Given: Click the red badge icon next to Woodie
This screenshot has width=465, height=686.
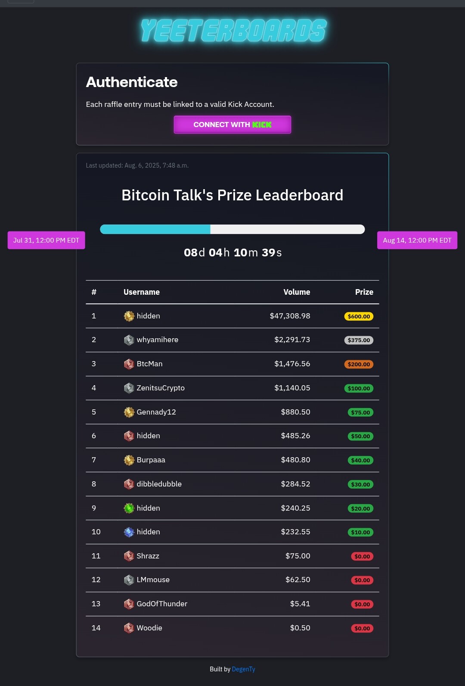Looking at the screenshot, I should [129, 628].
